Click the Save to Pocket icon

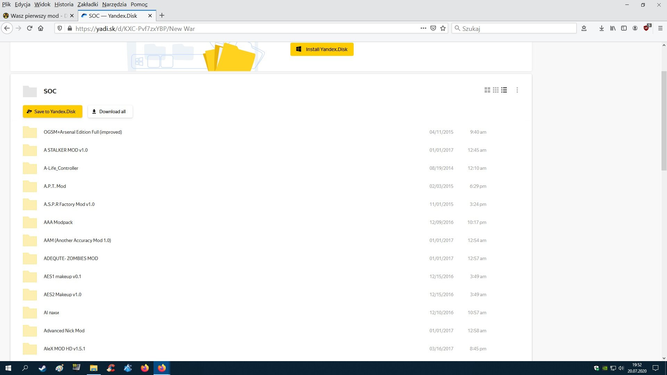[433, 28]
